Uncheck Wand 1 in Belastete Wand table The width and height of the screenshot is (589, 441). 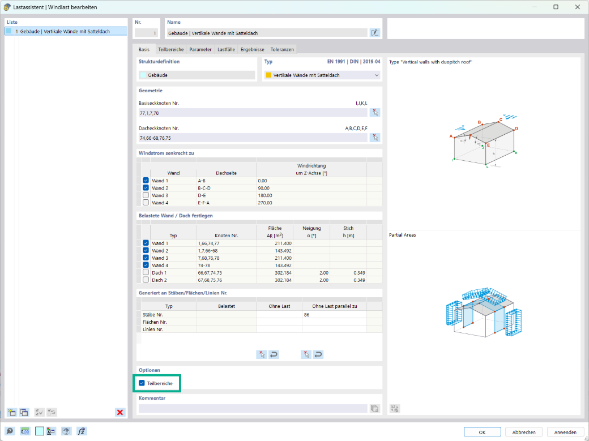[146, 243]
